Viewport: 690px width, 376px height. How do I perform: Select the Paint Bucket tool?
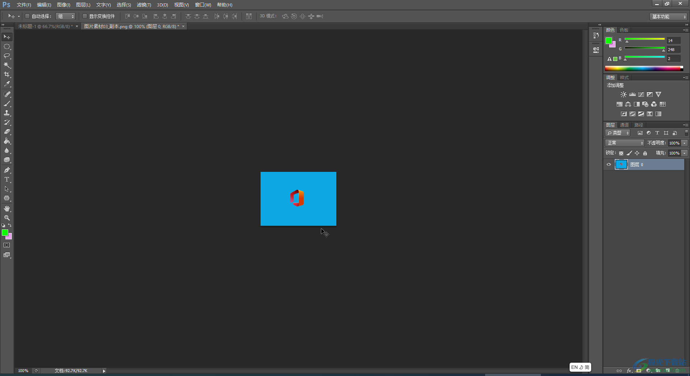click(7, 141)
